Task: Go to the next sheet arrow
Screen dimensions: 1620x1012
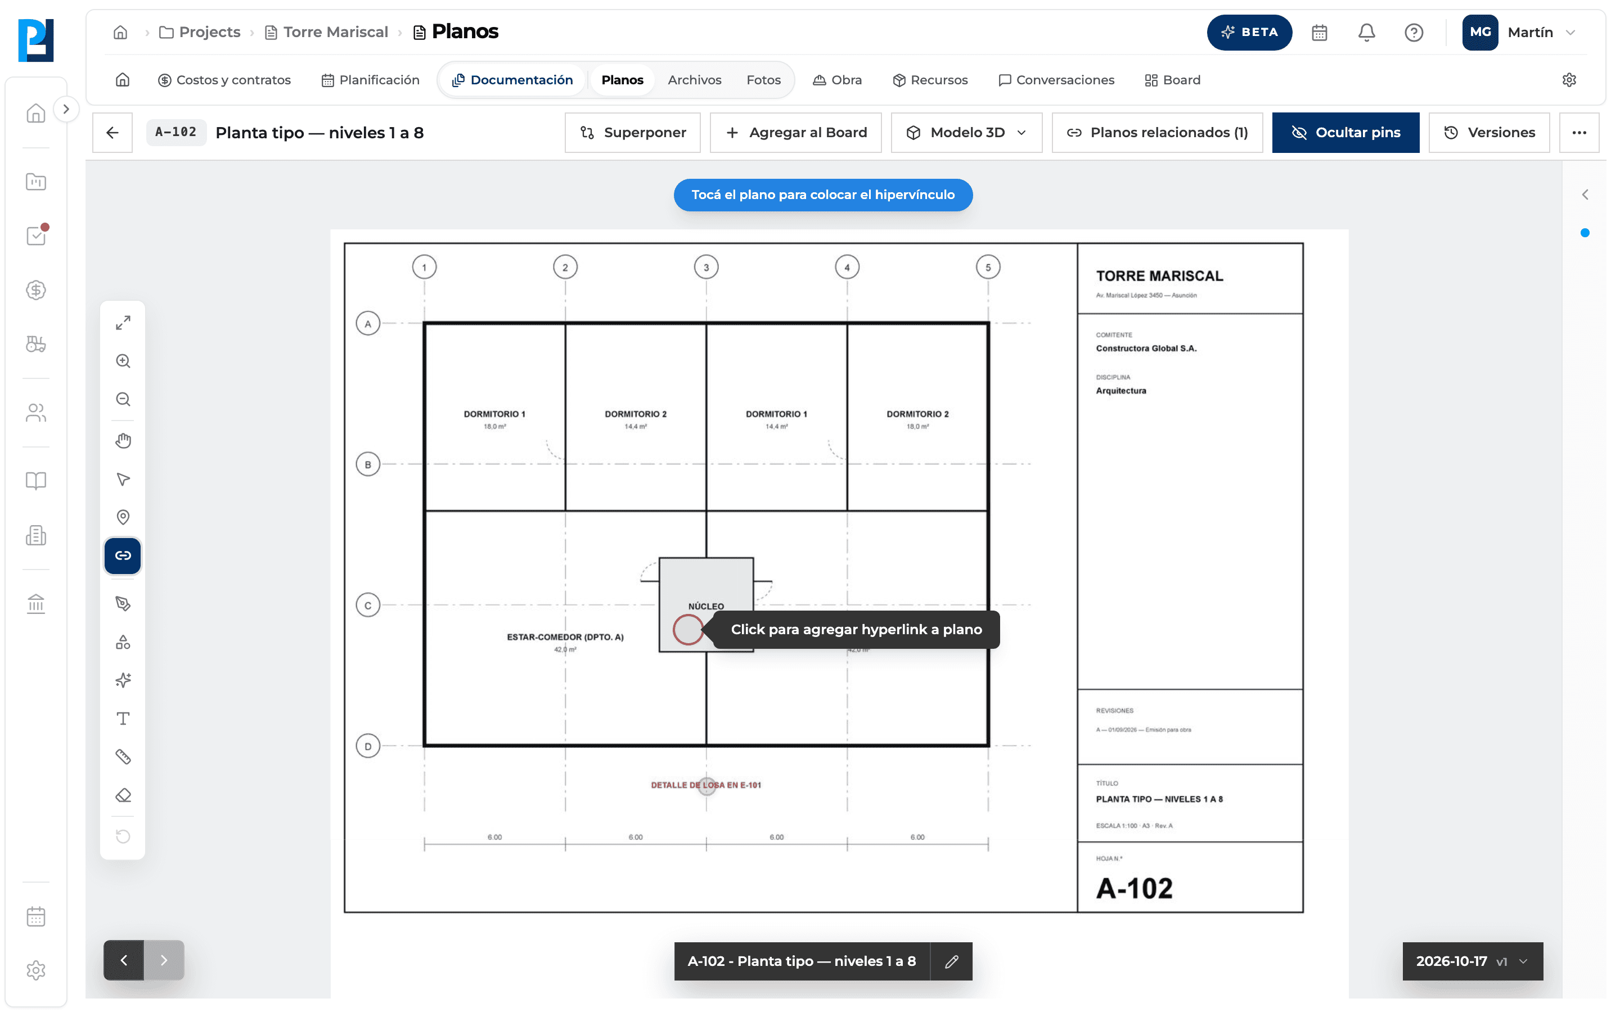Action: tap(164, 960)
